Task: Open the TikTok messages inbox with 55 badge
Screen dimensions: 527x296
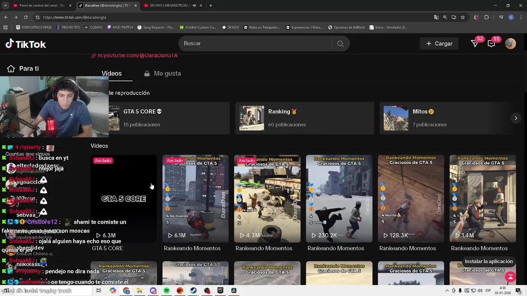Action: click(x=491, y=44)
